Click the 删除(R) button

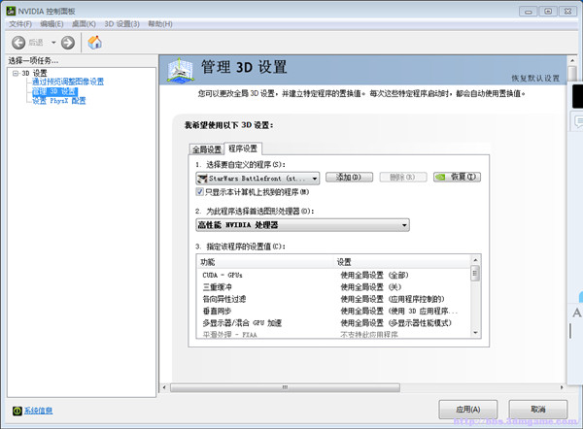(402, 178)
